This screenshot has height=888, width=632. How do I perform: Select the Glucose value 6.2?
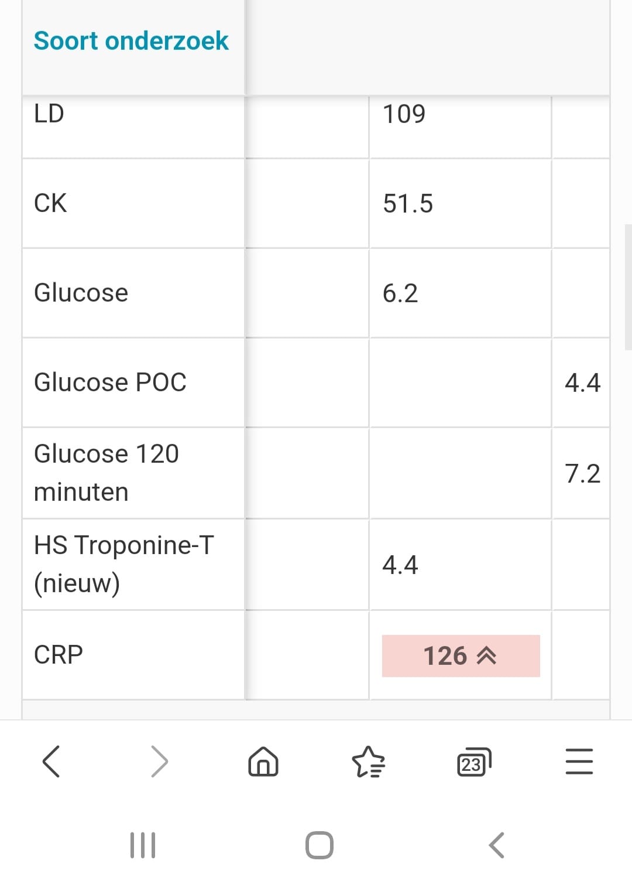click(400, 293)
